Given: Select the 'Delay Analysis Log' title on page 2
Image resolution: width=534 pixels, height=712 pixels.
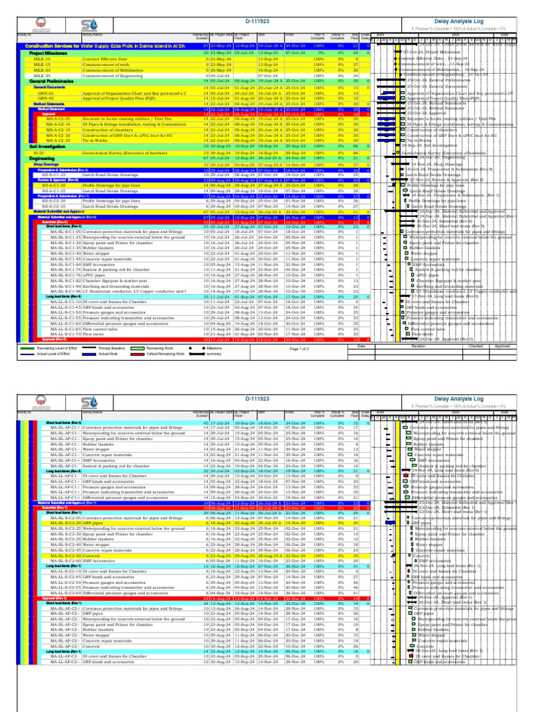Looking at the screenshot, I should point(459,398).
